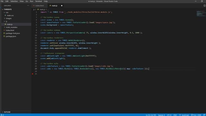The height and width of the screenshot is (116, 206).
Task: Open the Selection menu
Action: [14, 1]
